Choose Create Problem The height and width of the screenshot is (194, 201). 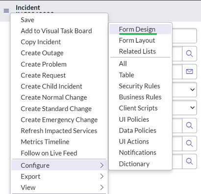click(44, 64)
